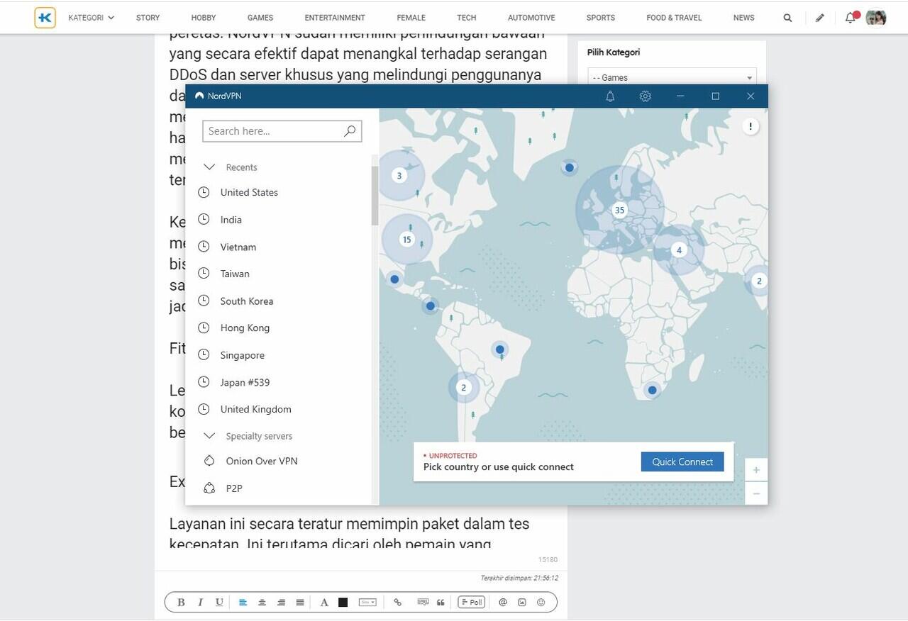The image size is (908, 621).
Task: Open the KATEGORI dropdown menu
Action: pyautogui.click(x=91, y=18)
